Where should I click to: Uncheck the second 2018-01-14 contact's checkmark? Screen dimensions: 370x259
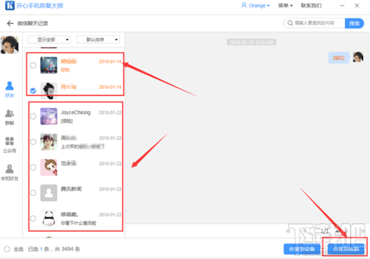[x=33, y=90]
